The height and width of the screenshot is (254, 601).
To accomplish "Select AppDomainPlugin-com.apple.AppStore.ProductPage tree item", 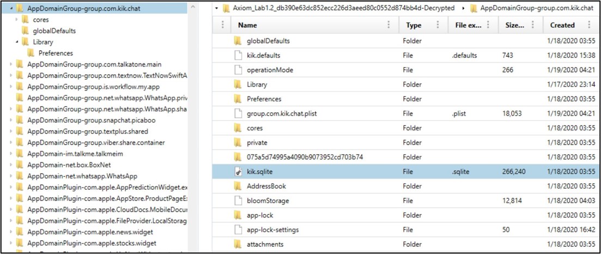I will tap(107, 199).
